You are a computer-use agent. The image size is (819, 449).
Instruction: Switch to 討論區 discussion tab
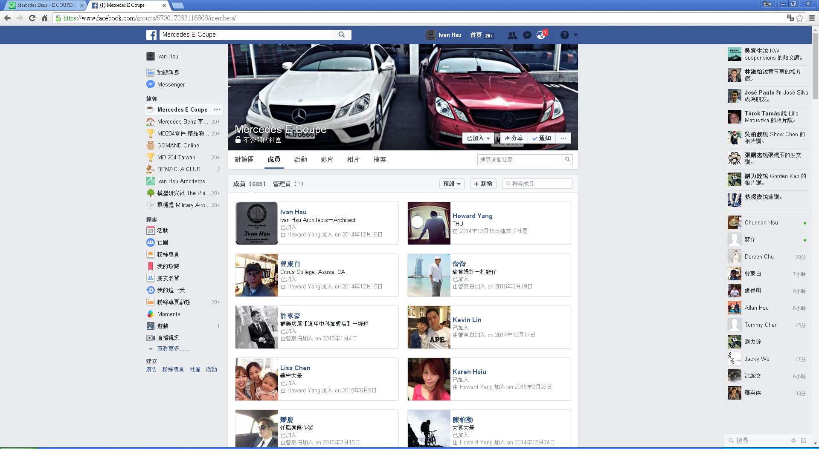pos(244,159)
